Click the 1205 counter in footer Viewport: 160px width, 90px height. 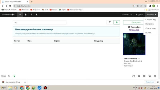tap(3, 76)
